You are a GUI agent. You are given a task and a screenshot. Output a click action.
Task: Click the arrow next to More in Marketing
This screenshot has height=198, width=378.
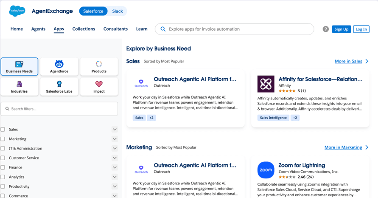(367, 147)
